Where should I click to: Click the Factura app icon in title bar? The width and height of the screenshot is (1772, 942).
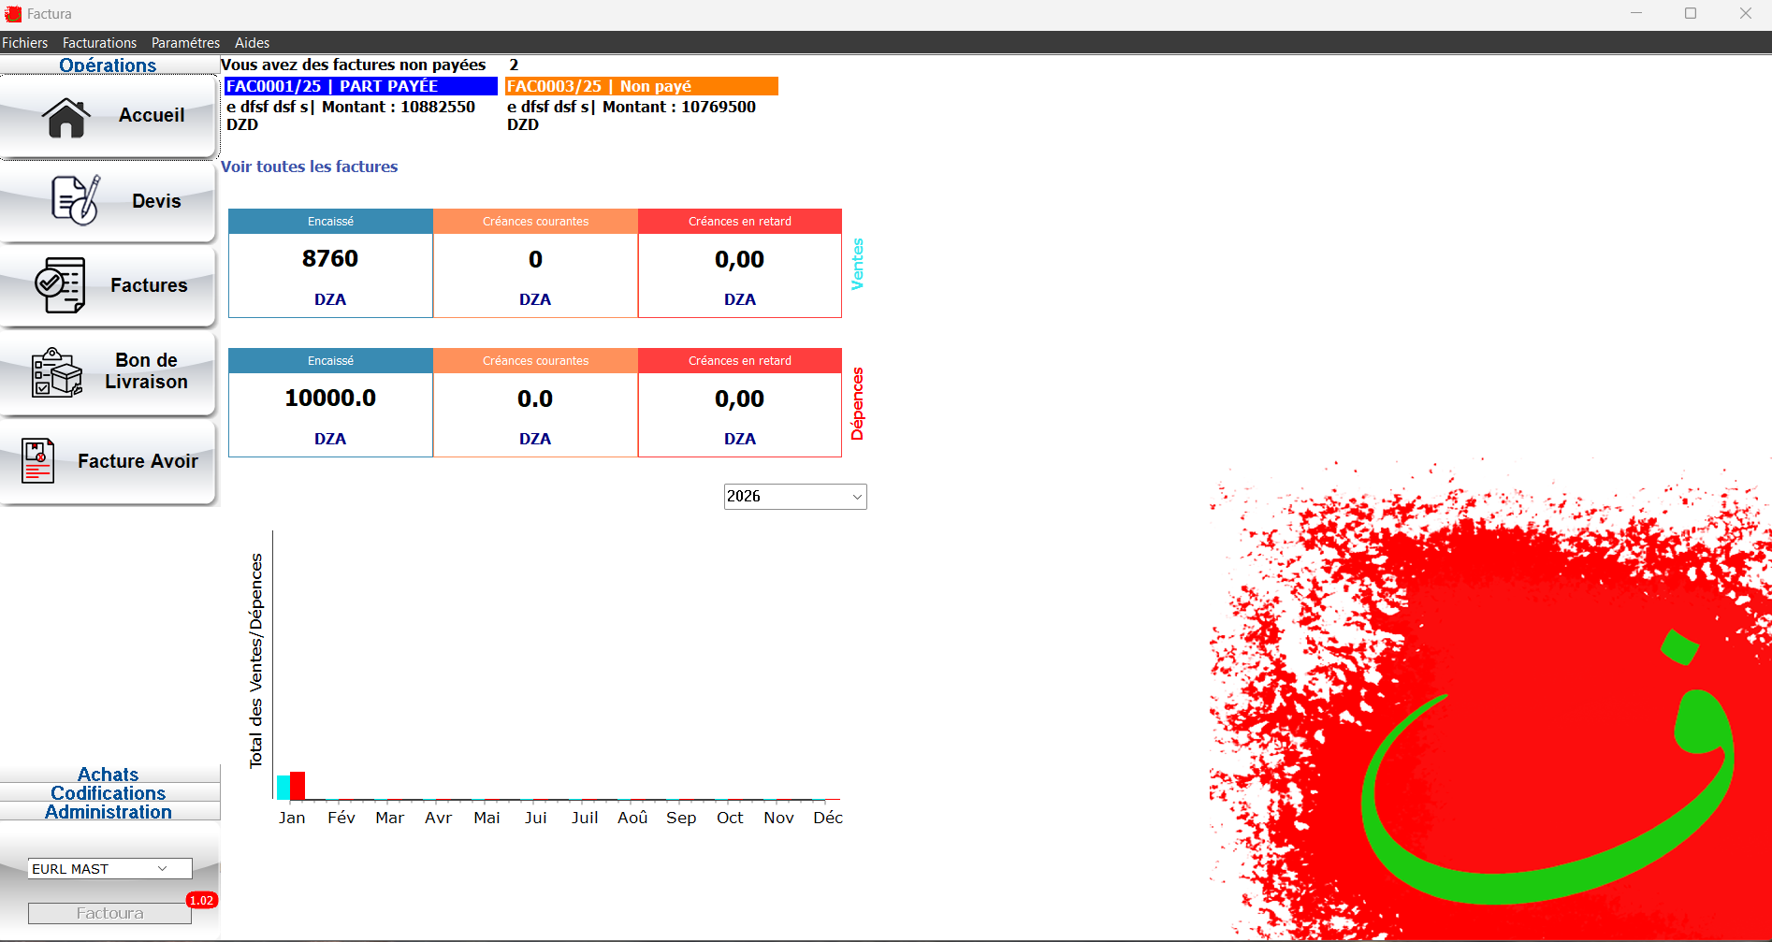pos(13,14)
